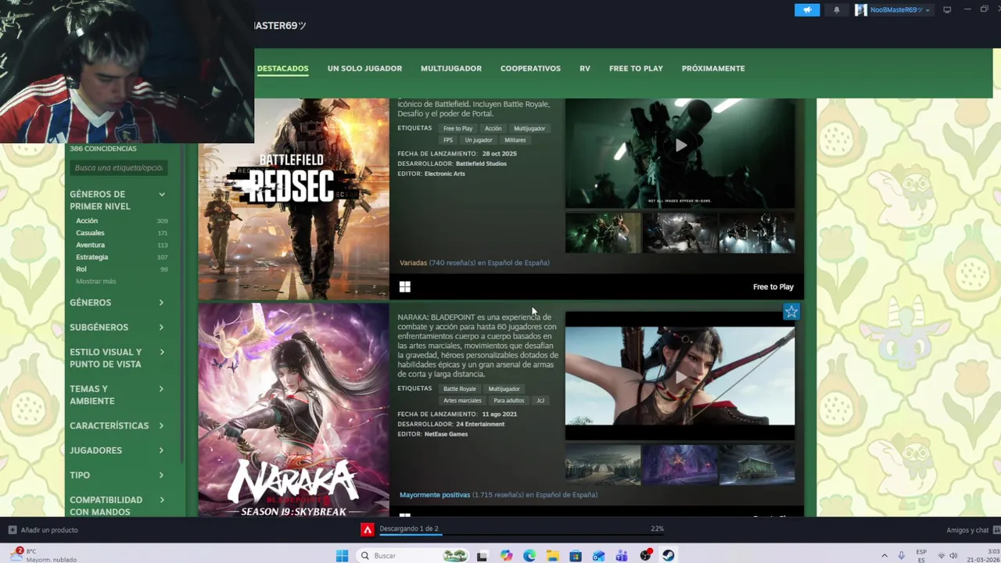The height and width of the screenshot is (563, 1001).
Task: Select the third Battlefield REDSEC screenshot thumbnail
Action: [x=757, y=233]
